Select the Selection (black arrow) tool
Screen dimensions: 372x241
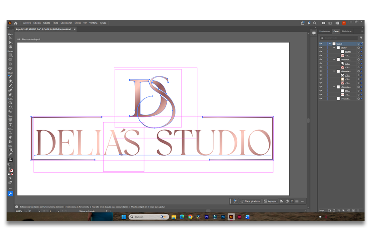tap(10, 38)
